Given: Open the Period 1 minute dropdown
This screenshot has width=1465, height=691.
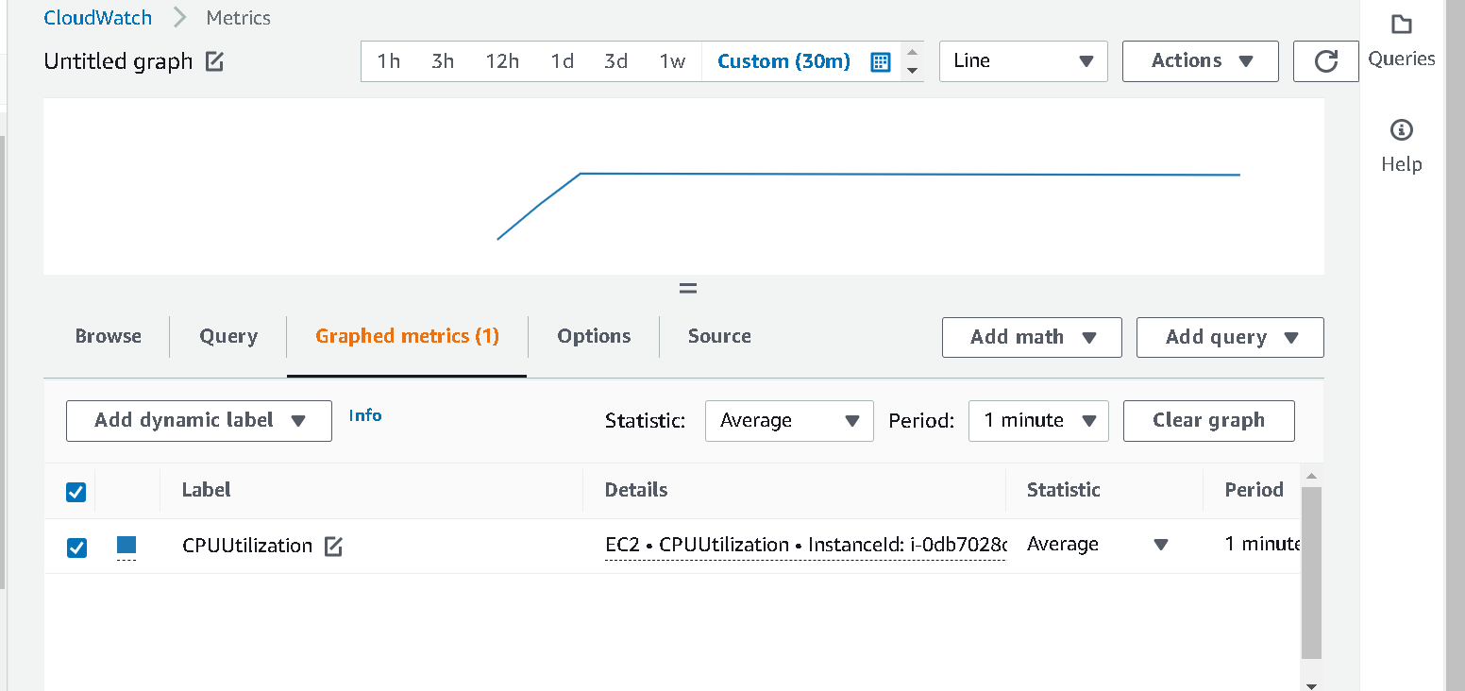Looking at the screenshot, I should 1038,421.
